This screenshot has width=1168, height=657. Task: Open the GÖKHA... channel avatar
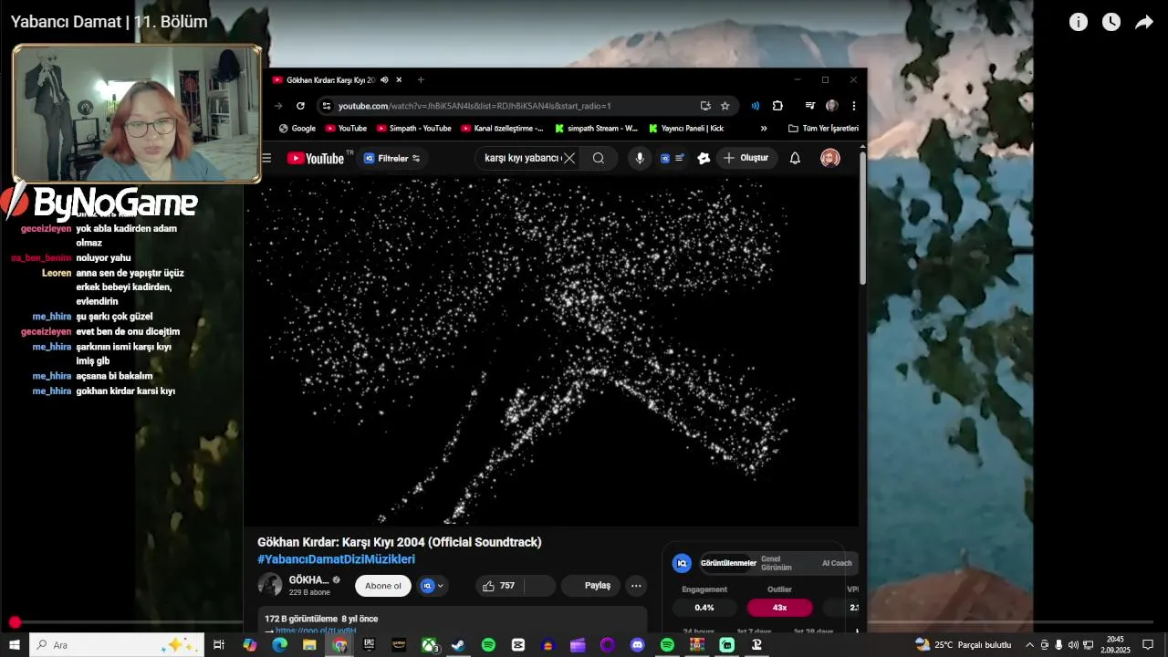[270, 585]
